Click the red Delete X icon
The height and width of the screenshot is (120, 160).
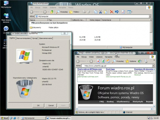click(x=112, y=12)
